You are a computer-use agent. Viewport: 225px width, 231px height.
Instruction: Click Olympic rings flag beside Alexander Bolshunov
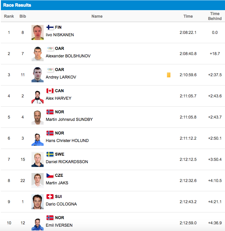point(50,48)
